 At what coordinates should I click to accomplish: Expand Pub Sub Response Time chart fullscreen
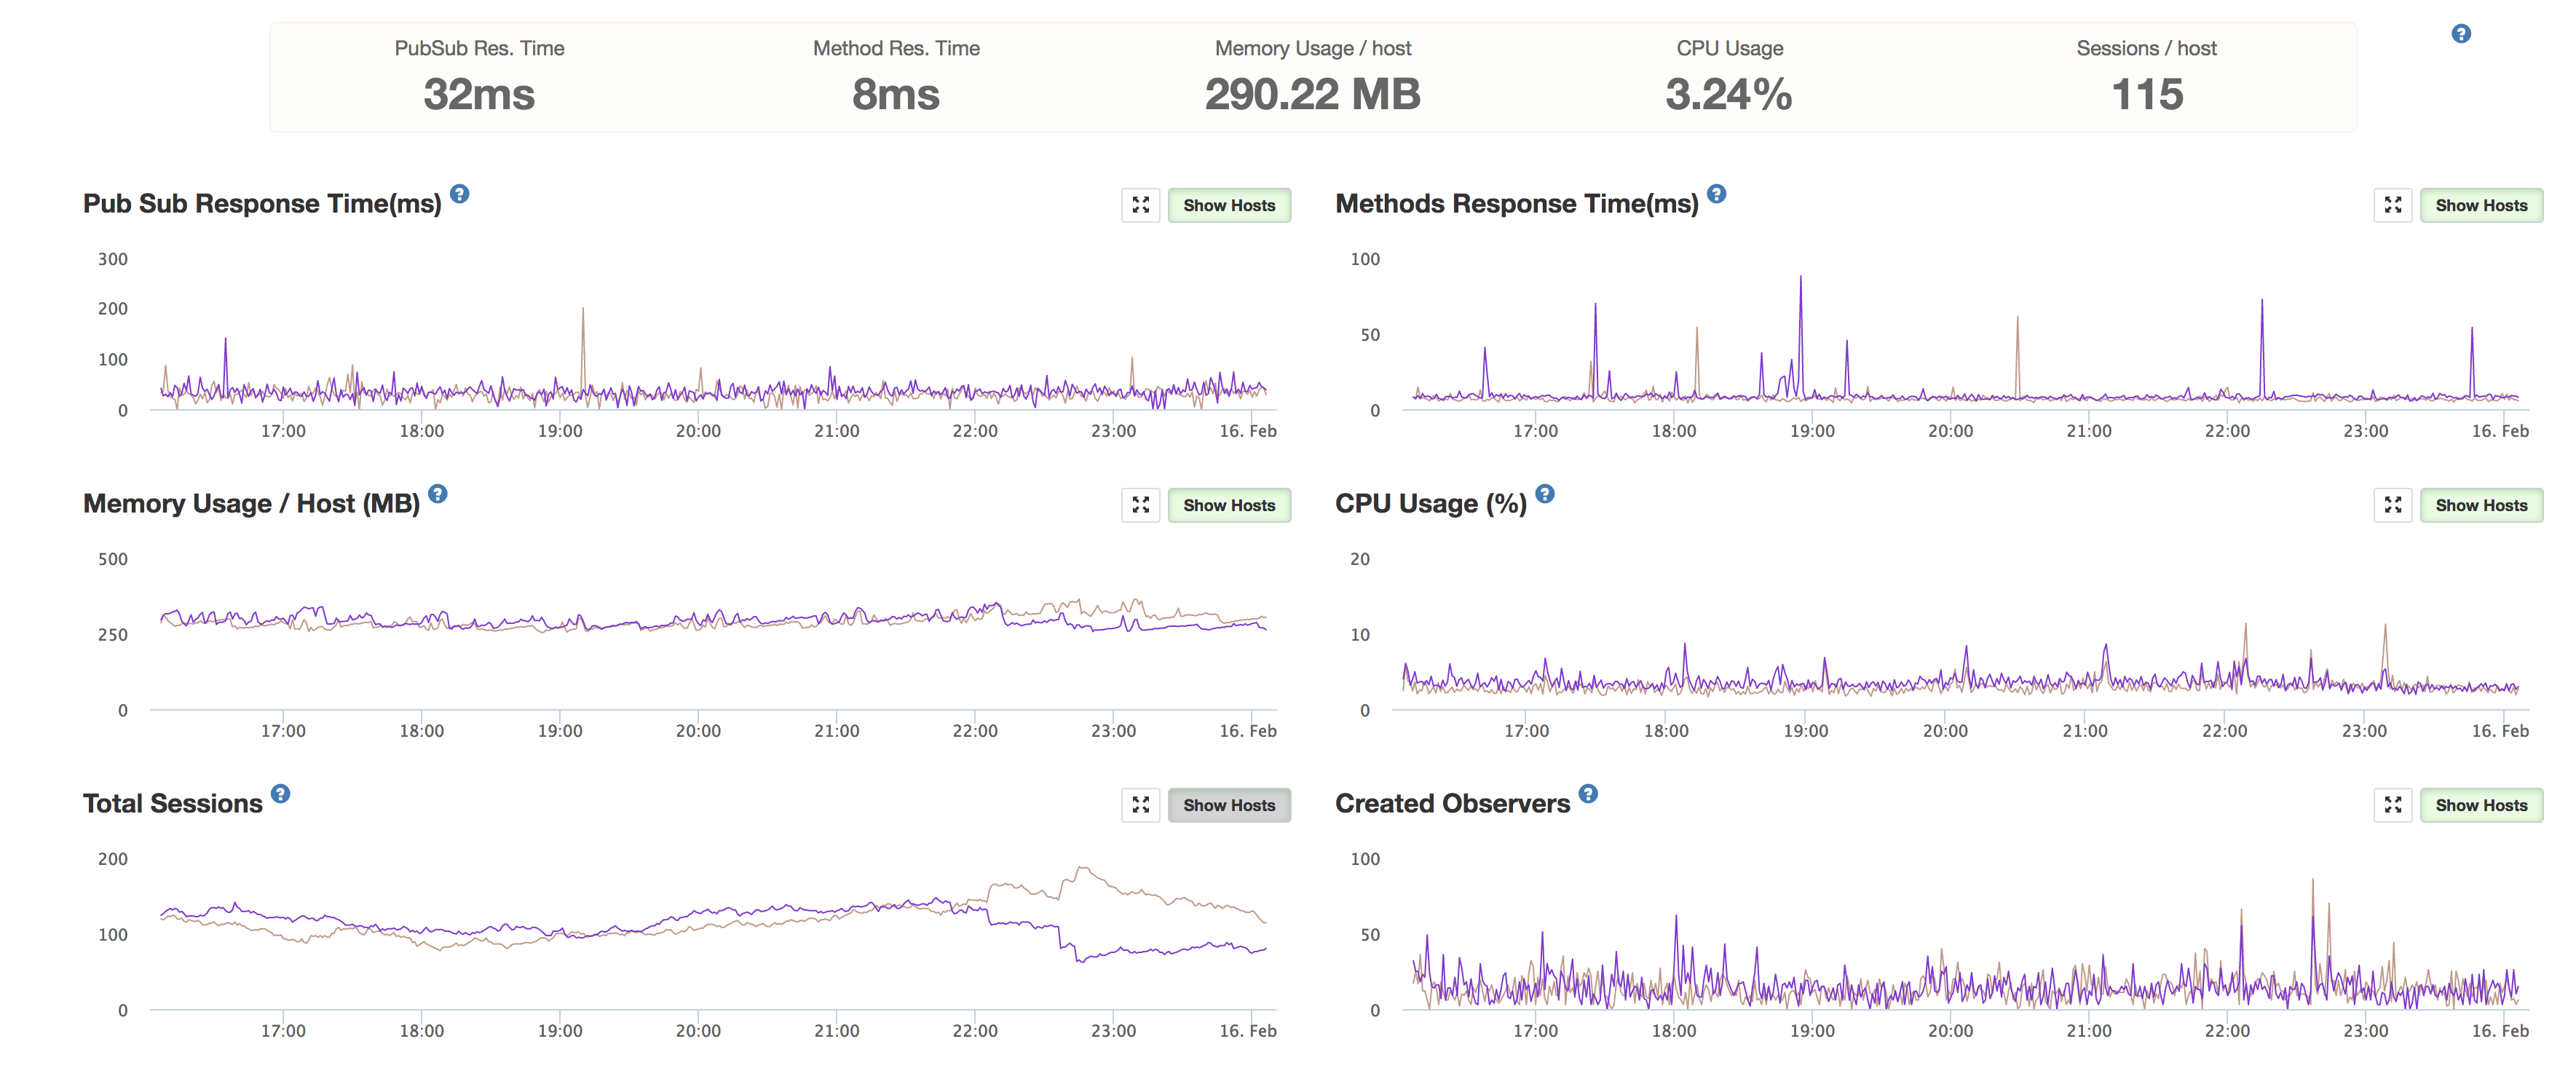tap(1140, 205)
